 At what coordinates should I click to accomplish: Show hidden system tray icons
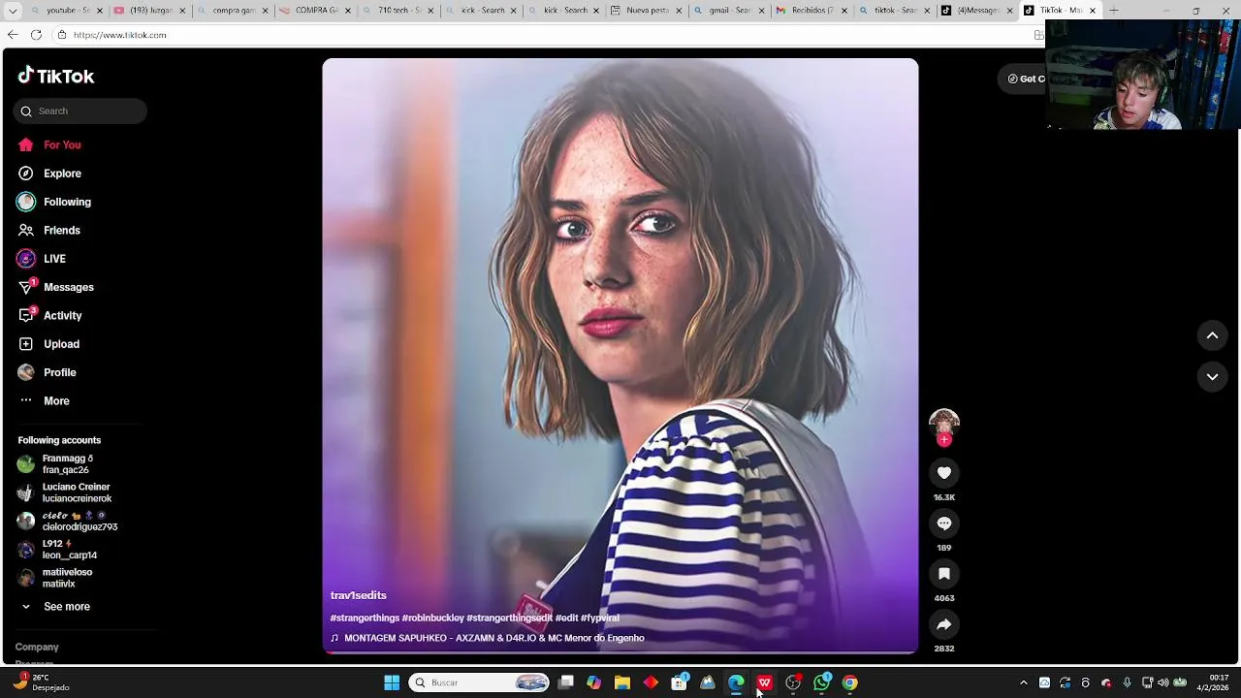click(1024, 682)
